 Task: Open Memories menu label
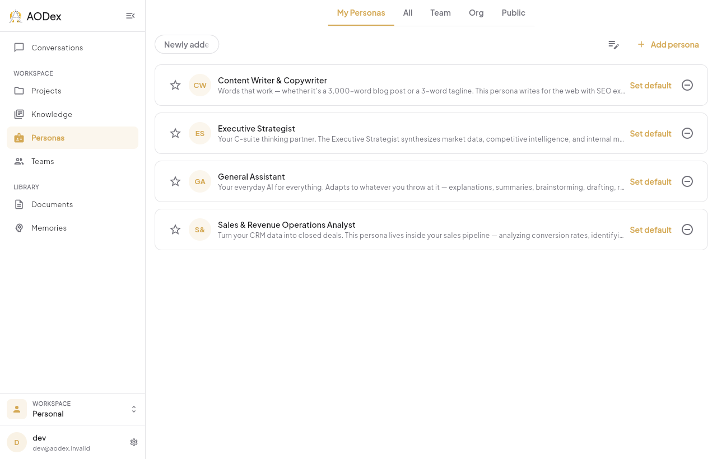tap(49, 228)
